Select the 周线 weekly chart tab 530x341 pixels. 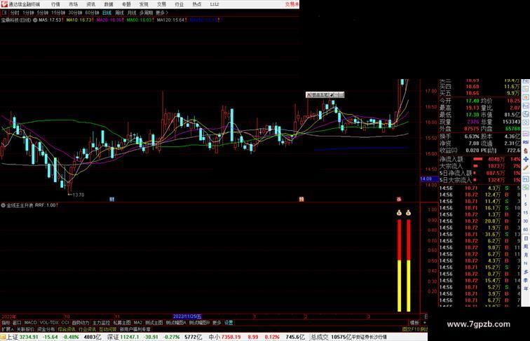tap(120, 13)
